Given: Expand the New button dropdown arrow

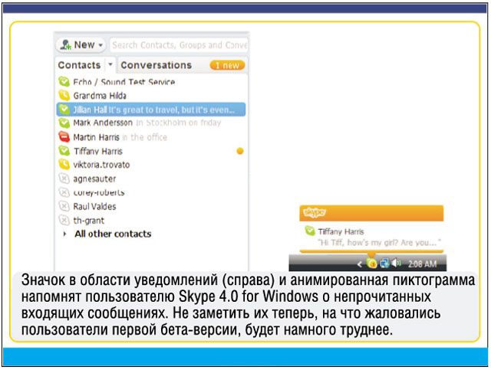Looking at the screenshot, I should click(101, 45).
